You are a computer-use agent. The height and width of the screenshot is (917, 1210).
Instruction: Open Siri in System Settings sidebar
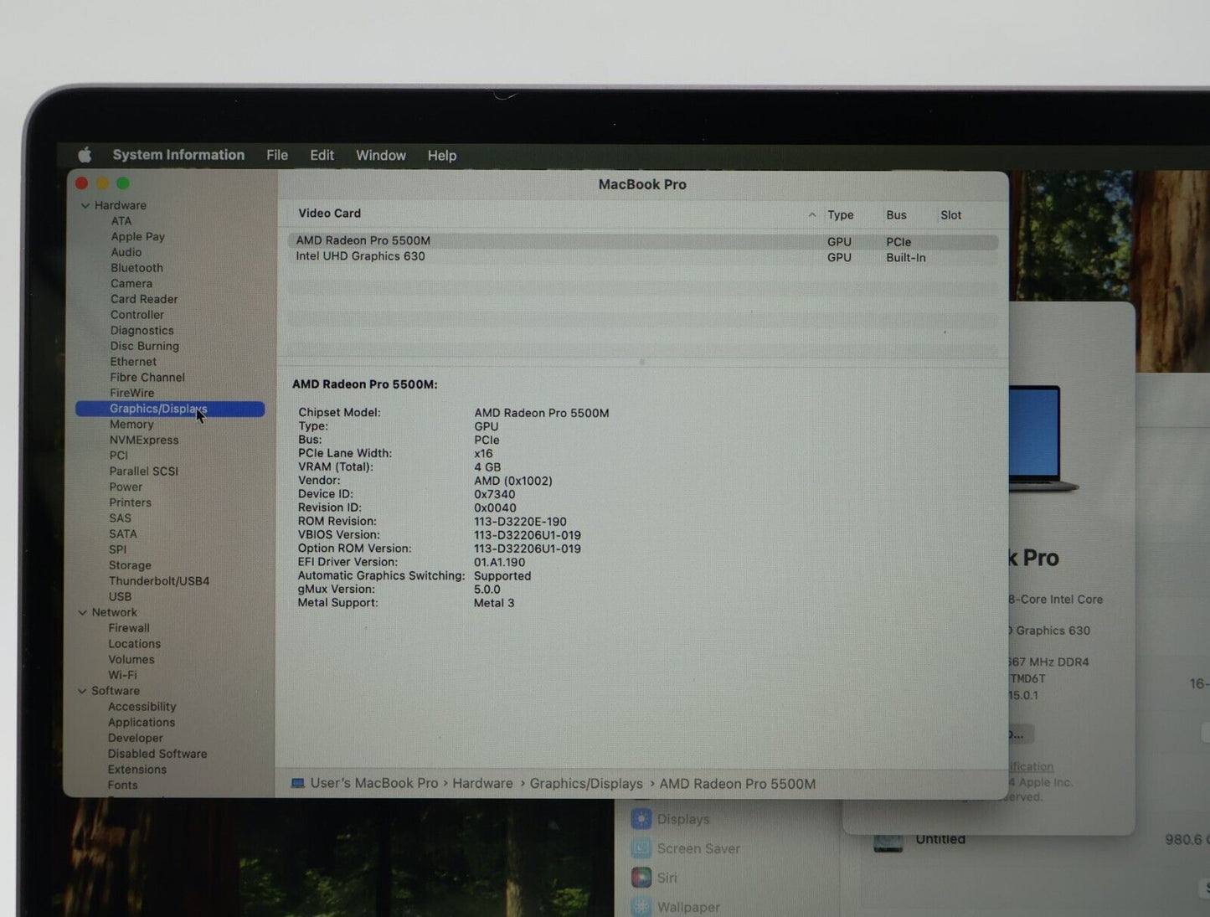(x=656, y=878)
